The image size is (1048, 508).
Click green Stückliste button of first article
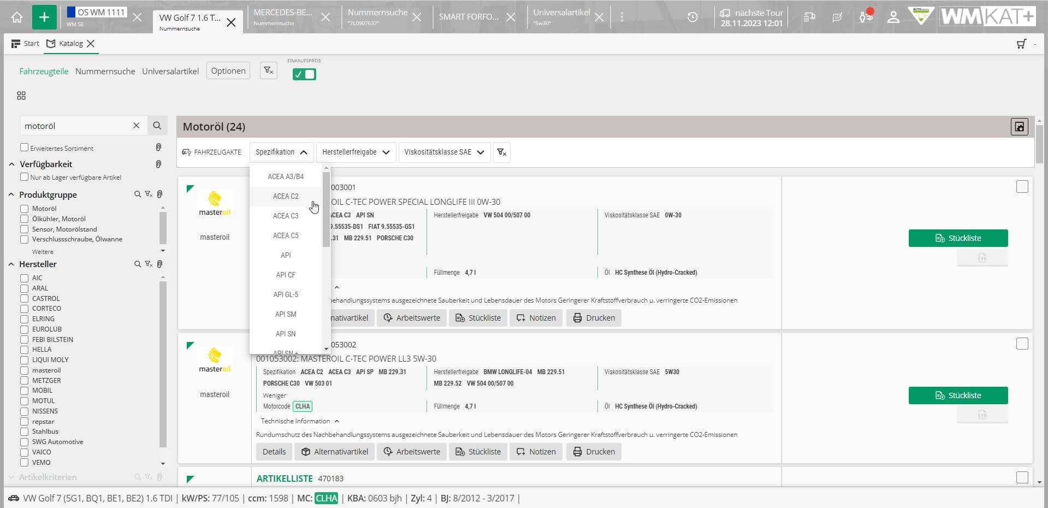(x=958, y=238)
